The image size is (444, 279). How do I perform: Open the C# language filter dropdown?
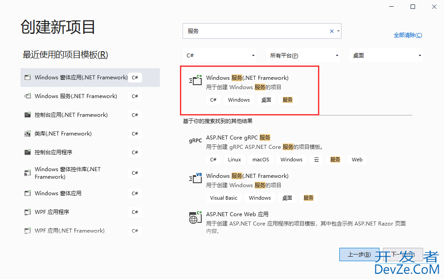[220, 56]
